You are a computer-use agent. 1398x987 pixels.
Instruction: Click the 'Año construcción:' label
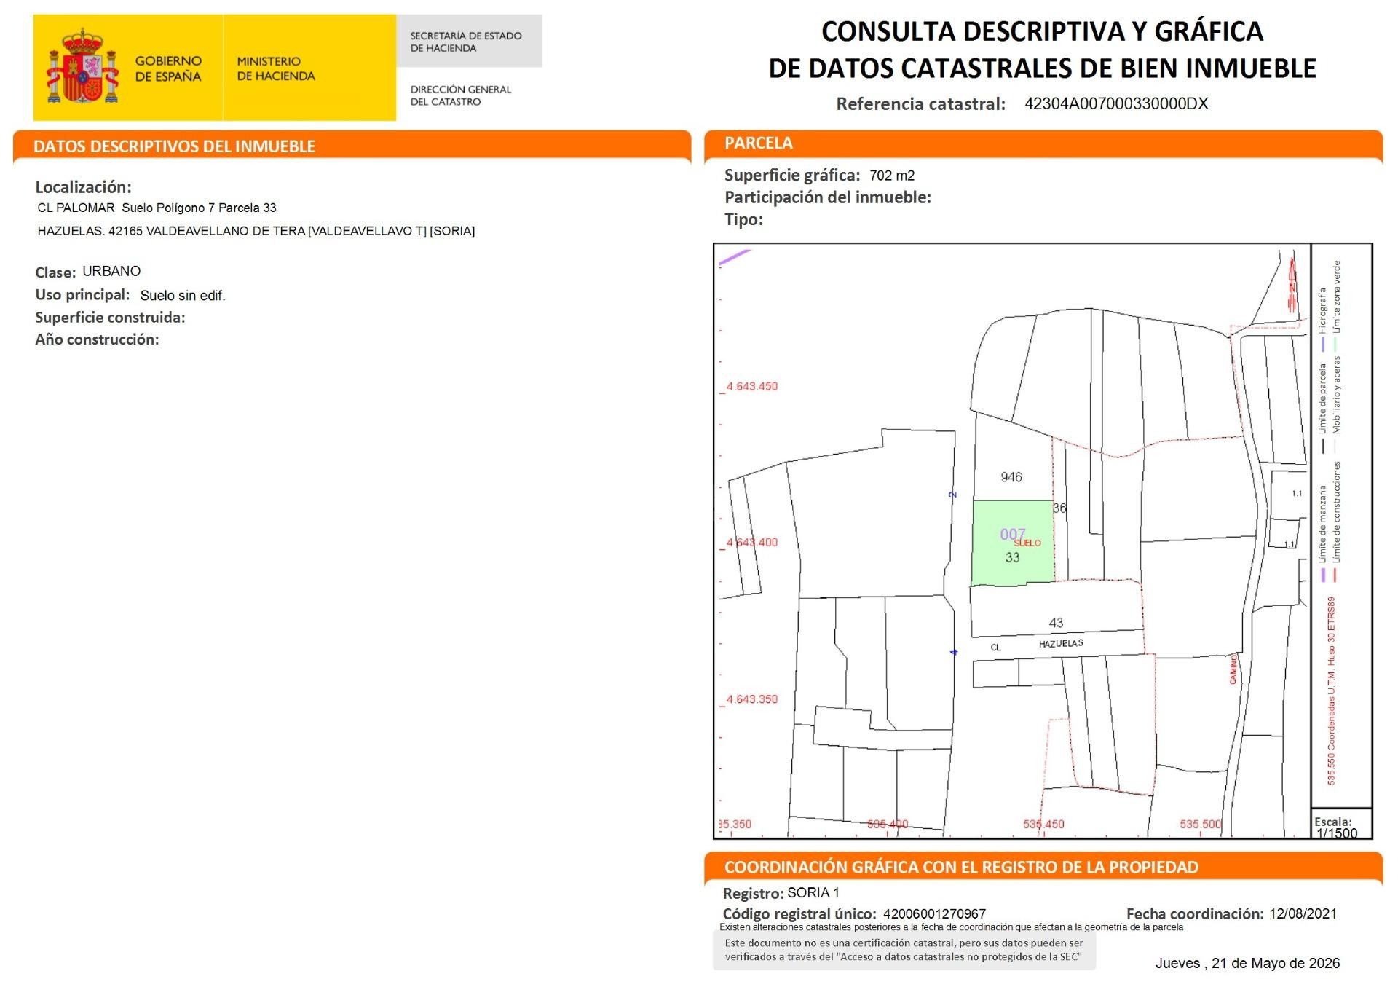pyautogui.click(x=97, y=339)
